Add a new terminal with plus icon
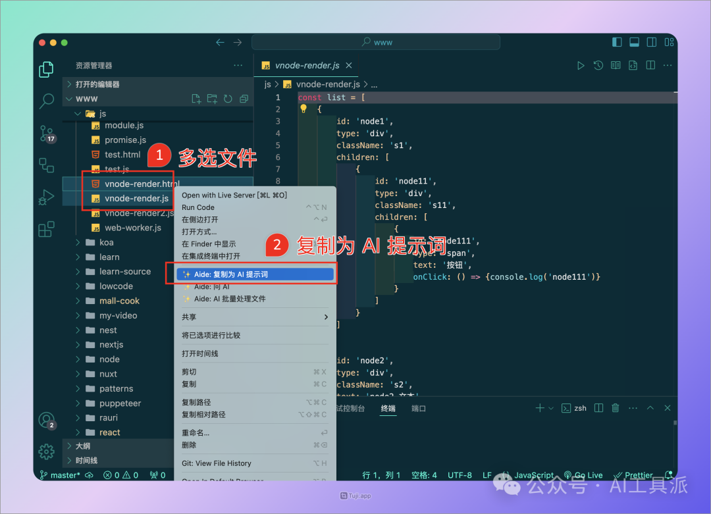The image size is (711, 514). 540,409
